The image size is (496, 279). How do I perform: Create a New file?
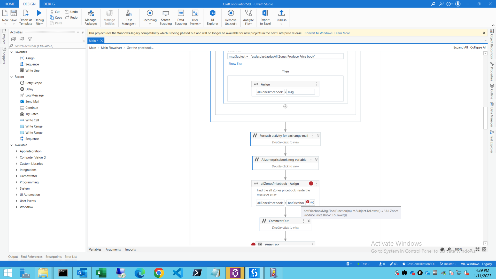(5, 17)
